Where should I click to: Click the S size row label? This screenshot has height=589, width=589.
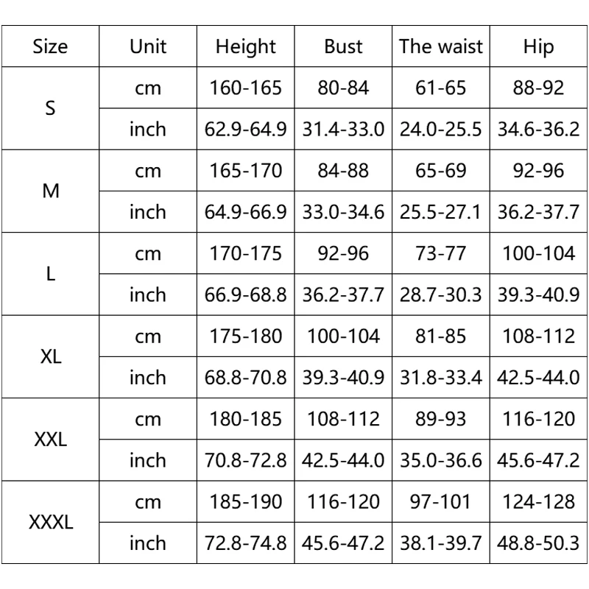click(x=50, y=108)
